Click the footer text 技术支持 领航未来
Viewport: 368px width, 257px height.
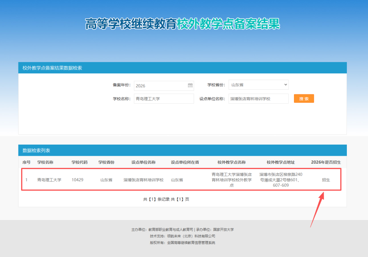tap(183, 236)
